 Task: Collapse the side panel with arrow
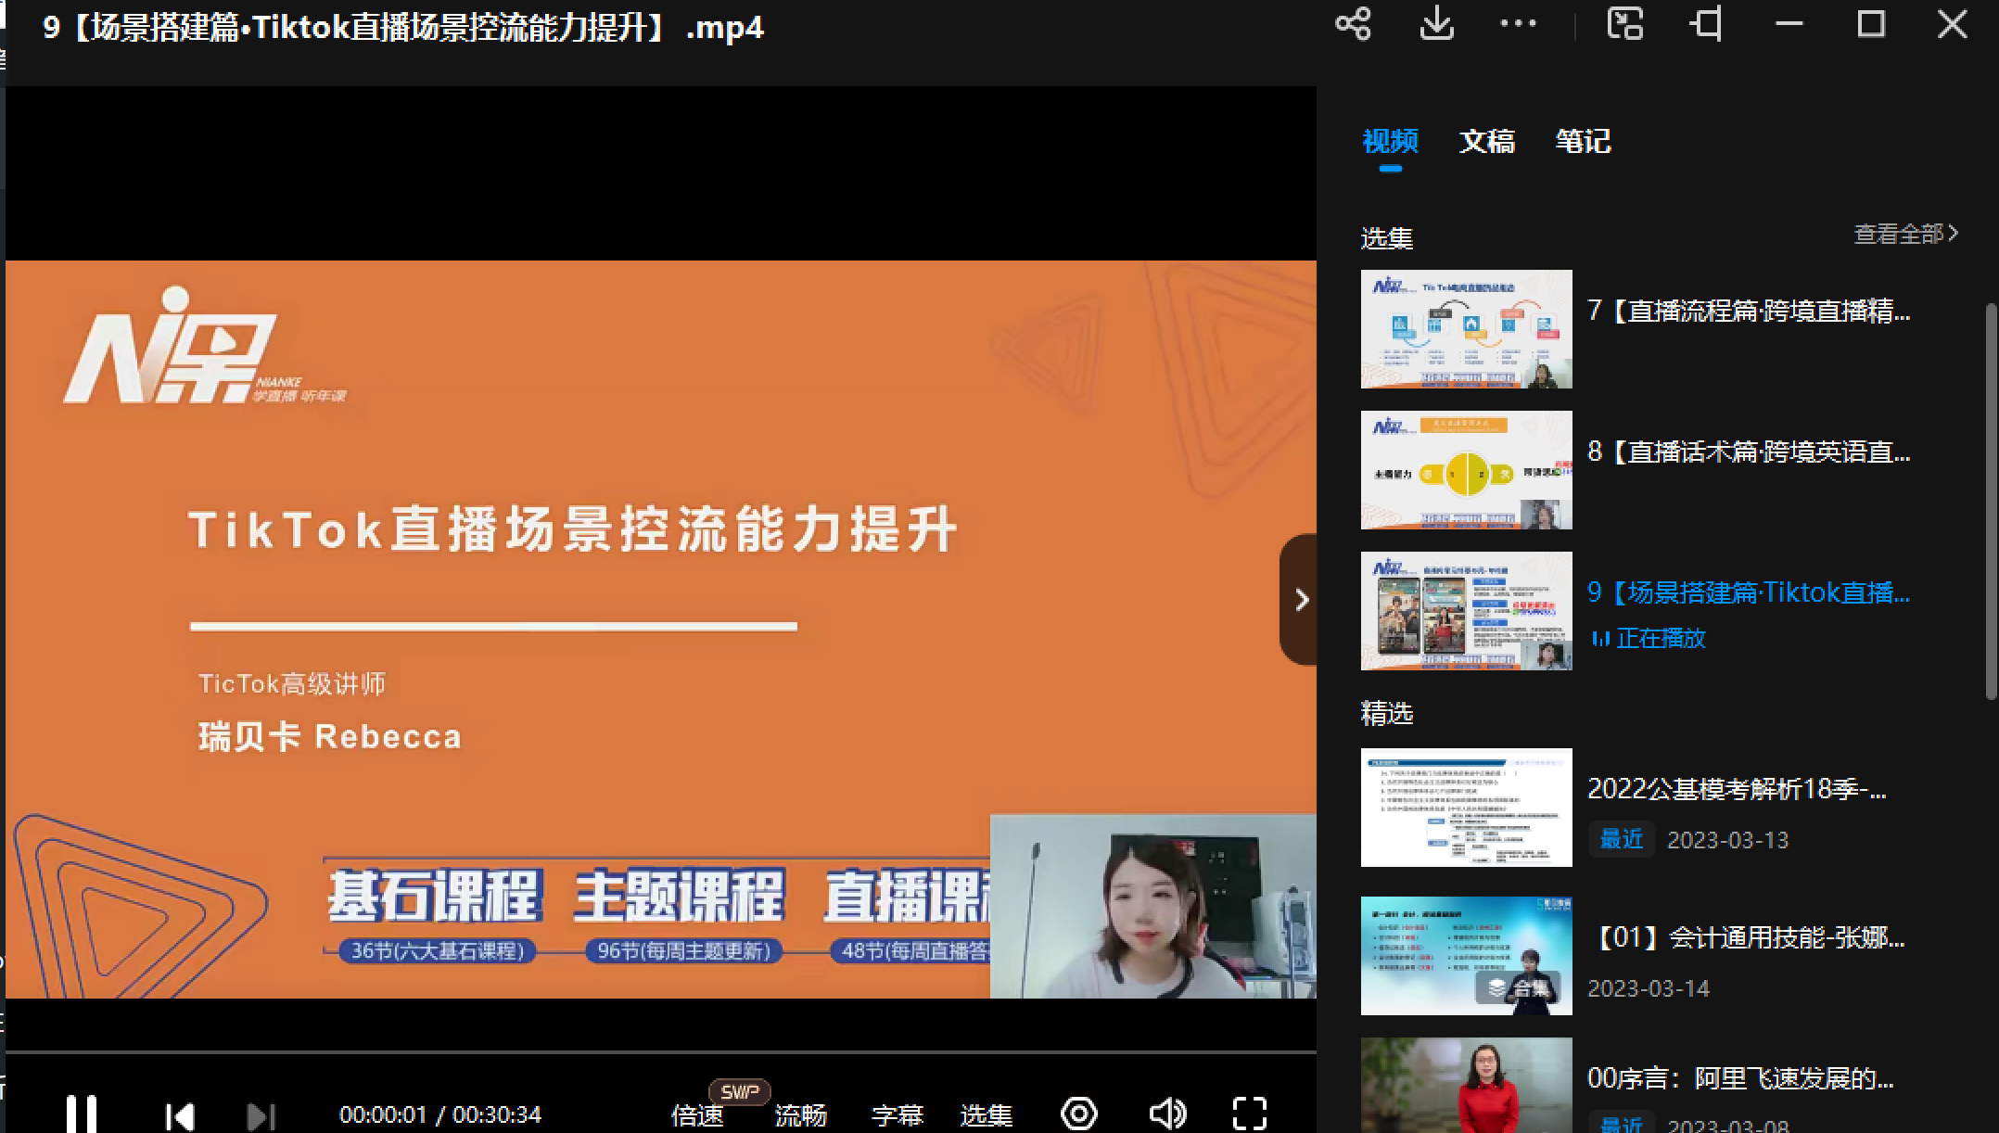click(x=1300, y=600)
